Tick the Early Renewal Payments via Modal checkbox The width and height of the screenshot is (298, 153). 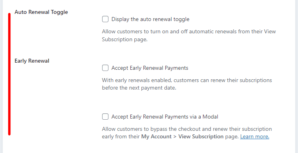pos(105,117)
